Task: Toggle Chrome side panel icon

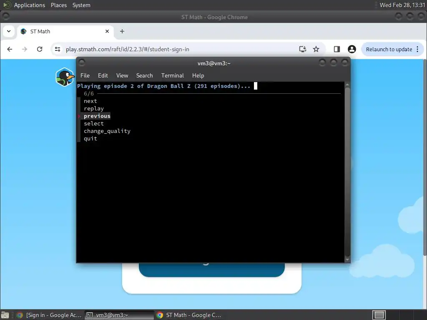Action: tap(337, 49)
